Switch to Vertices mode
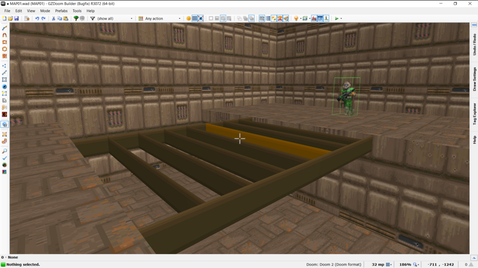478x268 pixels. (5, 66)
